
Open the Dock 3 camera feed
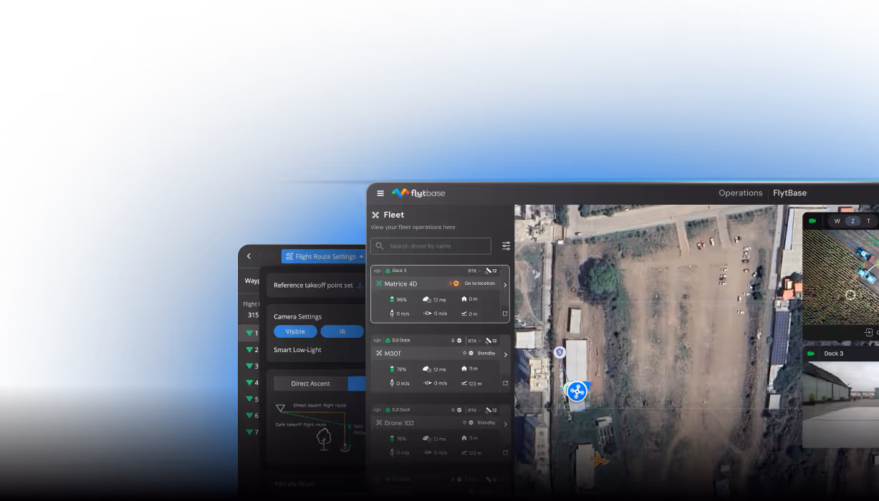(840, 404)
